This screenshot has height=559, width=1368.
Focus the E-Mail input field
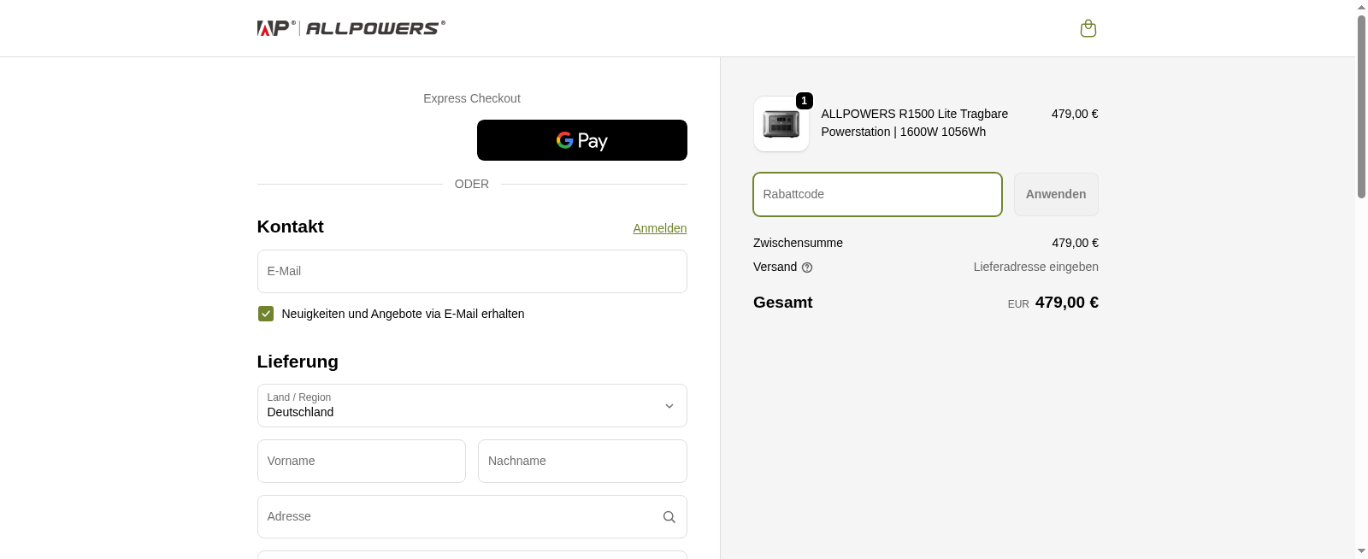(472, 271)
